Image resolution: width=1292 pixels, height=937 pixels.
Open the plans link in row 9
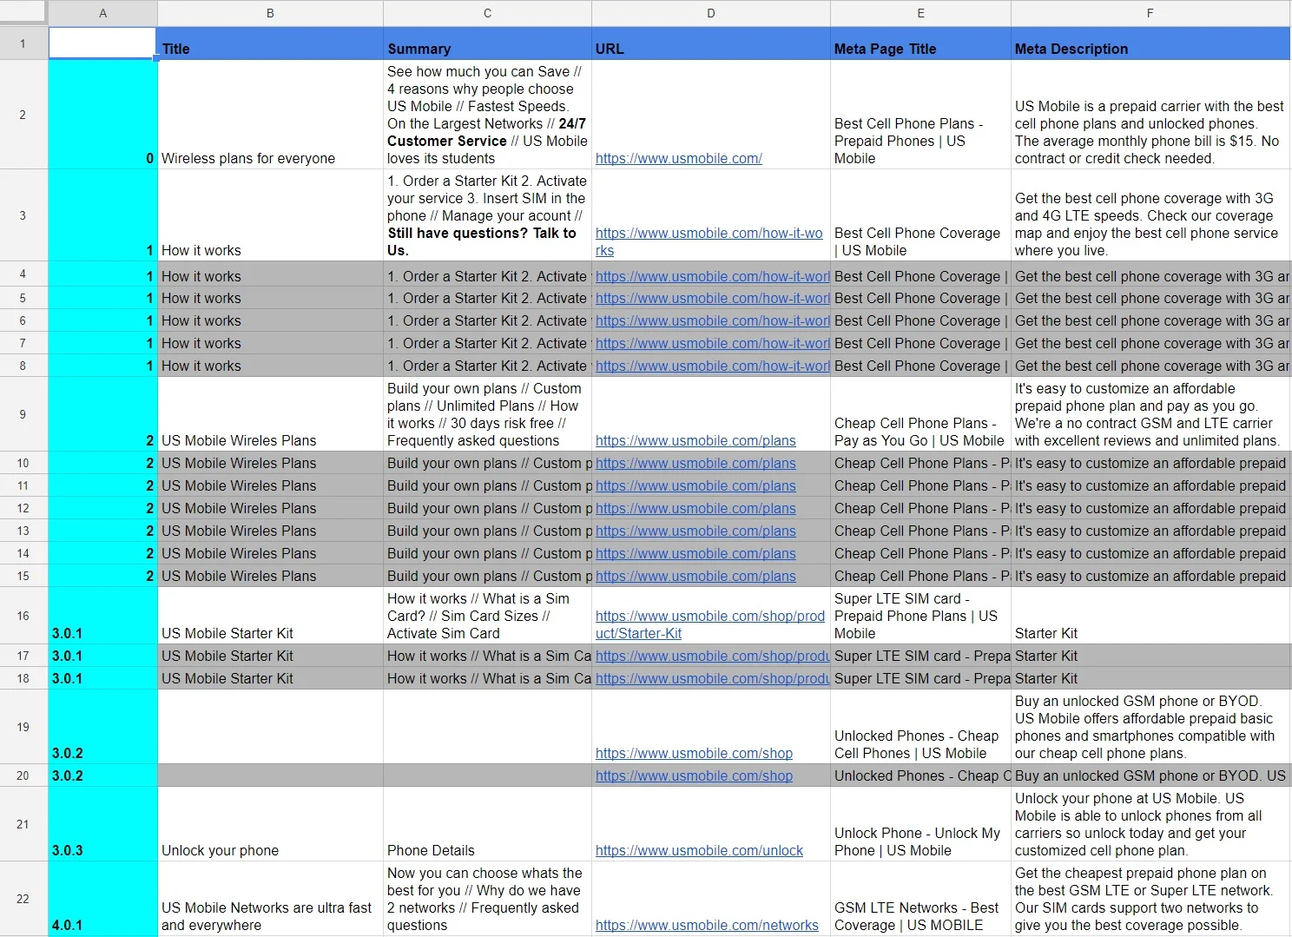(695, 440)
